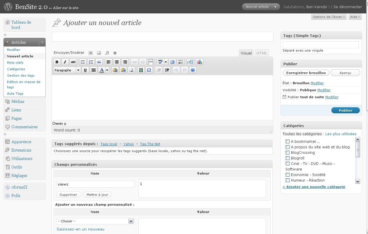This screenshot has width=368, height=234.
Task: Click the article title input field
Action: 162,37
